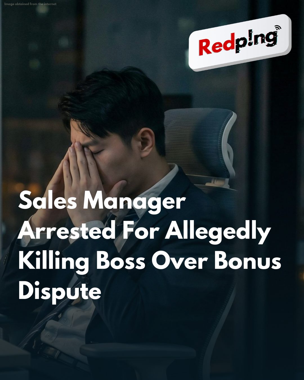Click the signal waves icon above Redping
Image resolution: width=304 pixels, height=380 pixels.
point(278,28)
